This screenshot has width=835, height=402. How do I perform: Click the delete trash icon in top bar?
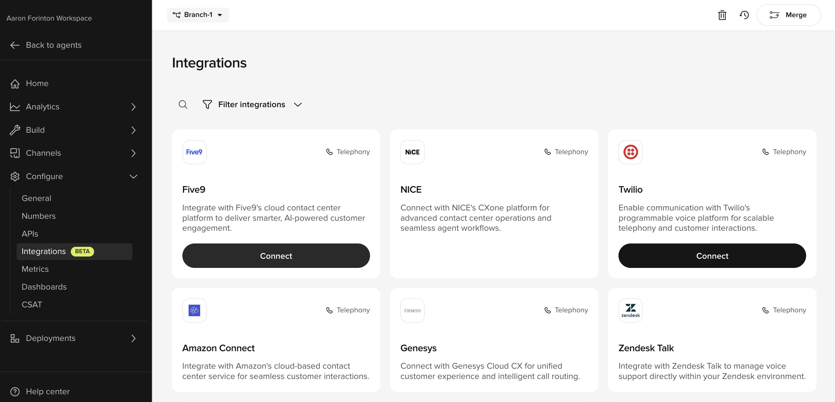[x=722, y=15]
